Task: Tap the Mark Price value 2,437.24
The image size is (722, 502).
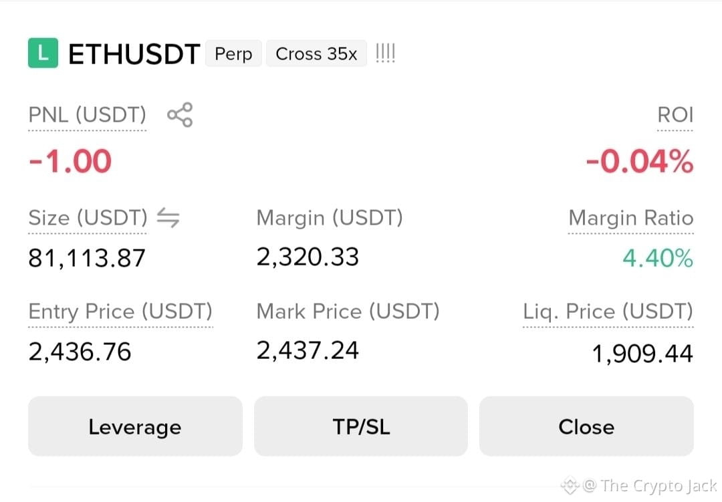Action: (x=308, y=350)
